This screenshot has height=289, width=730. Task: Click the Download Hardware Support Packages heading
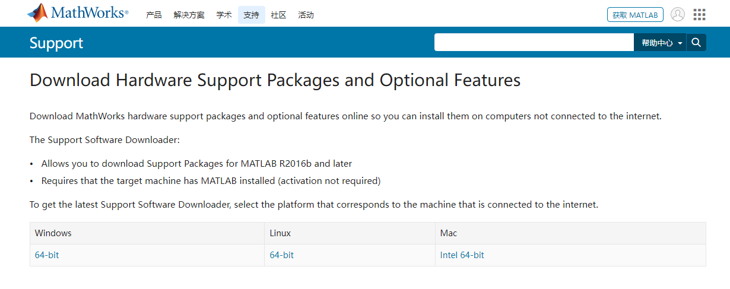click(x=275, y=80)
